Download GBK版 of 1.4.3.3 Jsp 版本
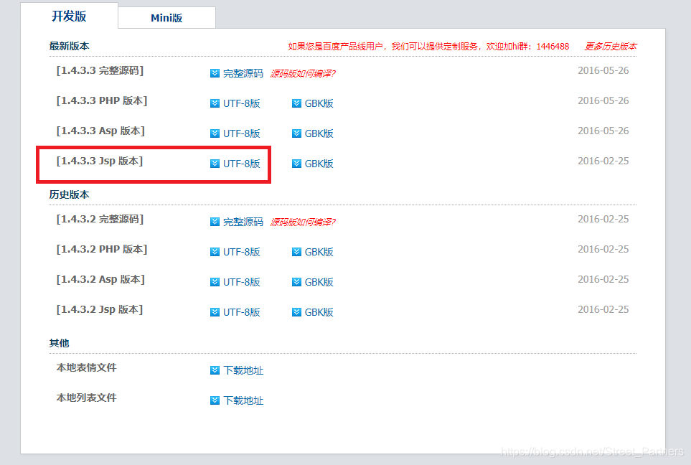Image resolution: width=691 pixels, height=465 pixels. pyautogui.click(x=319, y=164)
